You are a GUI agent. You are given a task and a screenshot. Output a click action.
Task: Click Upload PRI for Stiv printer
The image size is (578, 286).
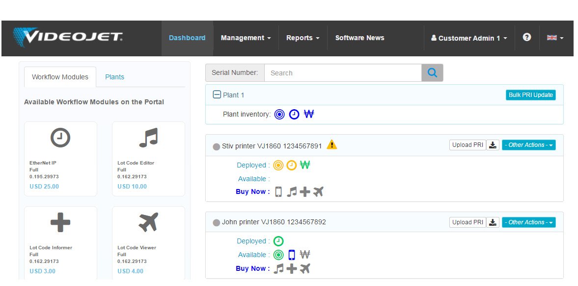468,145
